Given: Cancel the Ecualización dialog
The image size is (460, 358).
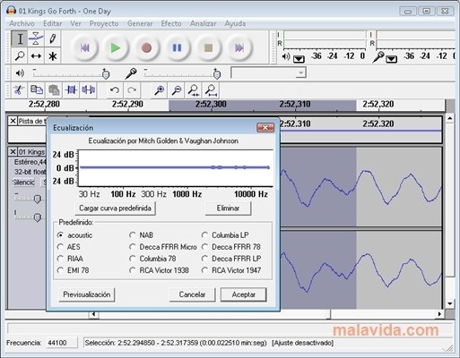Looking at the screenshot, I should pyautogui.click(x=192, y=294).
